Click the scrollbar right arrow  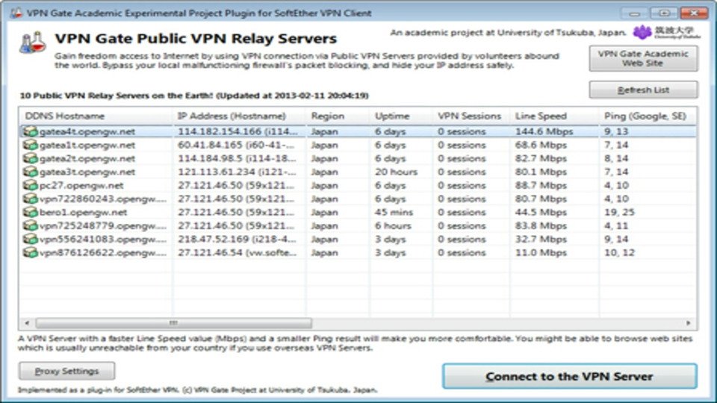pyautogui.click(x=688, y=323)
